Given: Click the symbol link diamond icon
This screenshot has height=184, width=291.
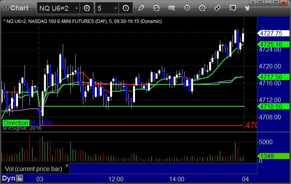Looking at the screenshot, I should tap(218, 8).
